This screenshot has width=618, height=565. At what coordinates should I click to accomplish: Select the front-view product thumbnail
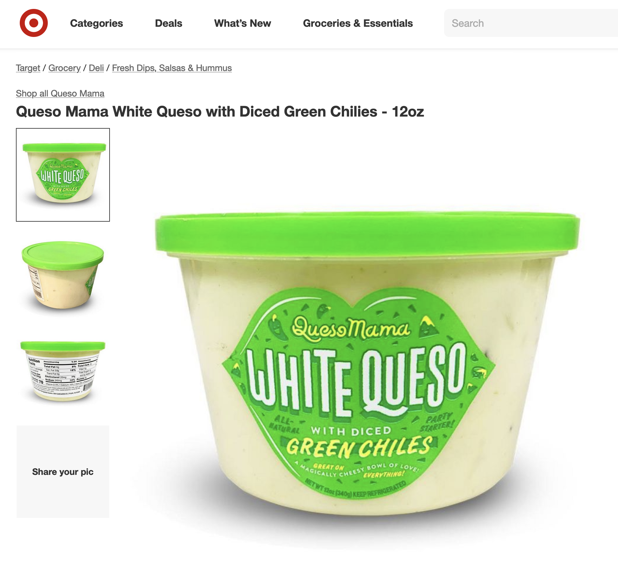coord(63,175)
